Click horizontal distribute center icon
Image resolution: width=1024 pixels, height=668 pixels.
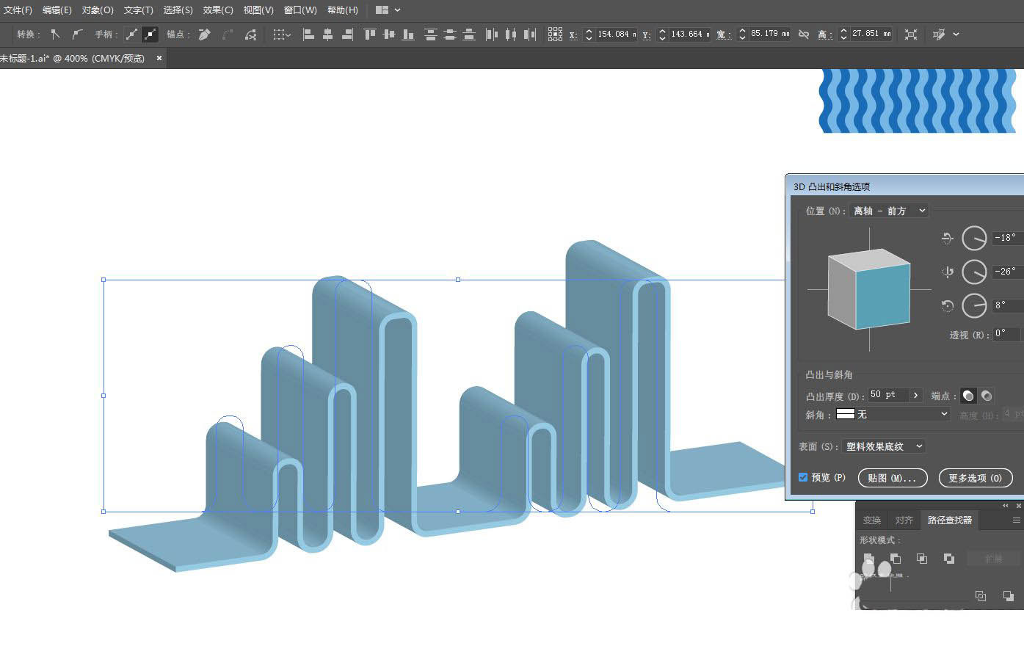[511, 35]
